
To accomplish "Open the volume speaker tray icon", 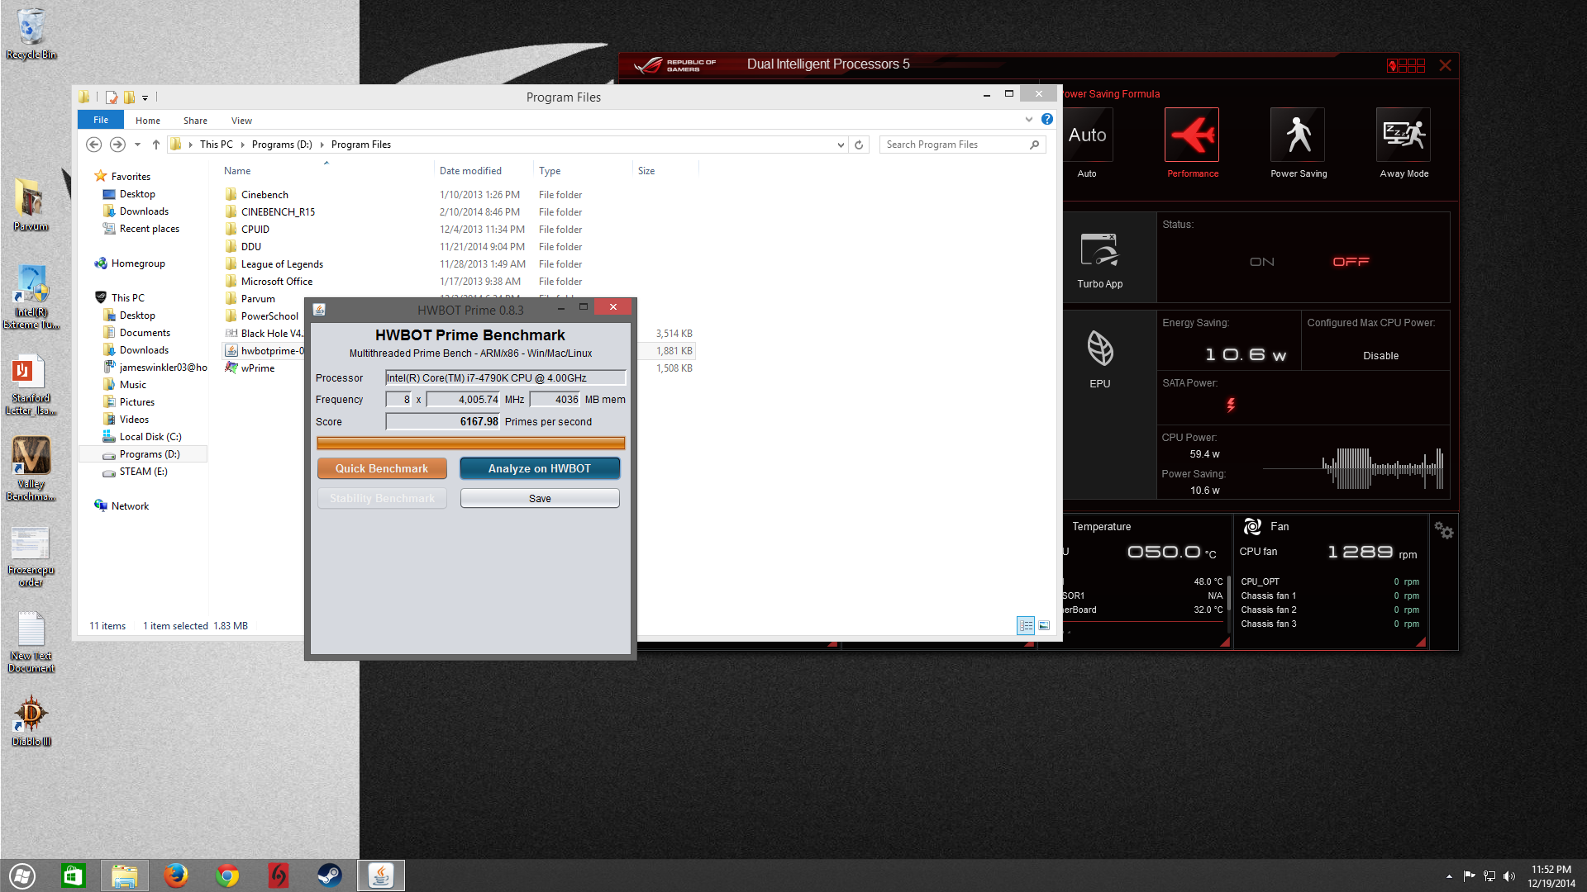I will (x=1509, y=875).
